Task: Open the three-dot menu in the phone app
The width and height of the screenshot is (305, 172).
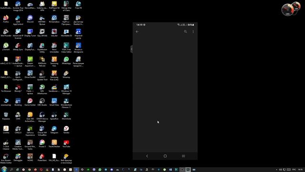Action: tap(193, 32)
